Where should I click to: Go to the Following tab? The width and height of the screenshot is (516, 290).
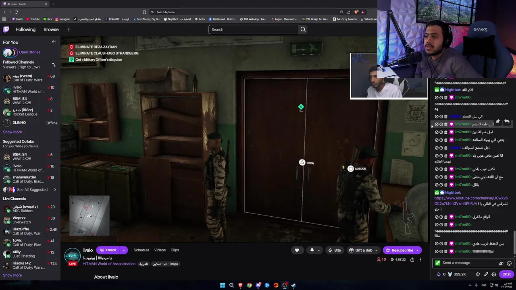pyautogui.click(x=26, y=29)
